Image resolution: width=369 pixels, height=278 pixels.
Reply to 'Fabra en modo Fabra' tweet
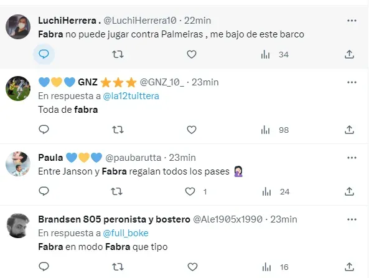(x=44, y=267)
